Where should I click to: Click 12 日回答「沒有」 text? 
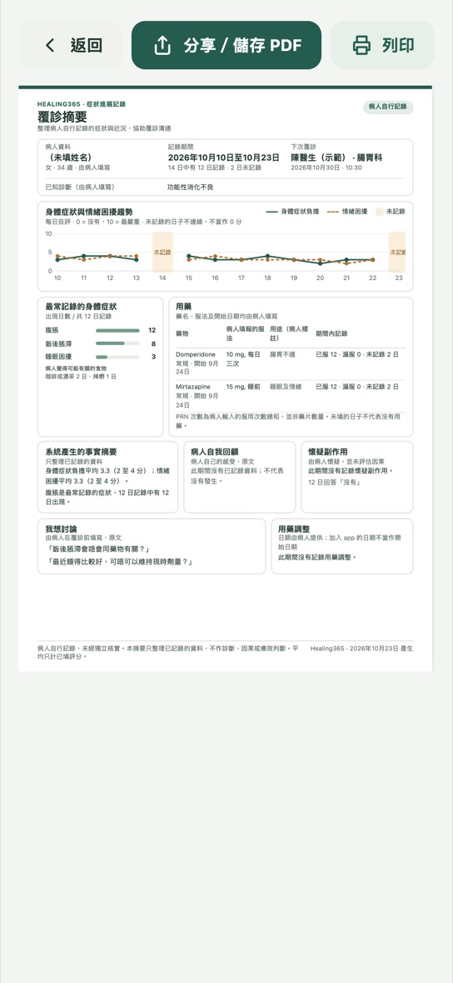335,482
